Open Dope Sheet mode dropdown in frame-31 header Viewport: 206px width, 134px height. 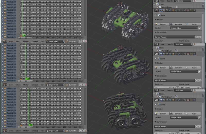(x=55, y=131)
